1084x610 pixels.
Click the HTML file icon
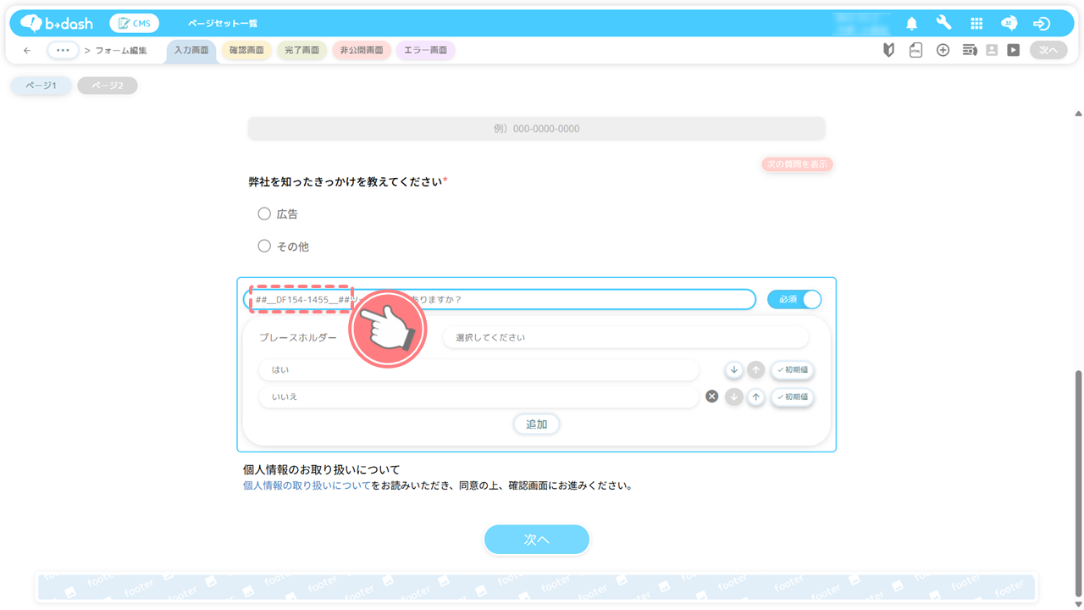[915, 51]
